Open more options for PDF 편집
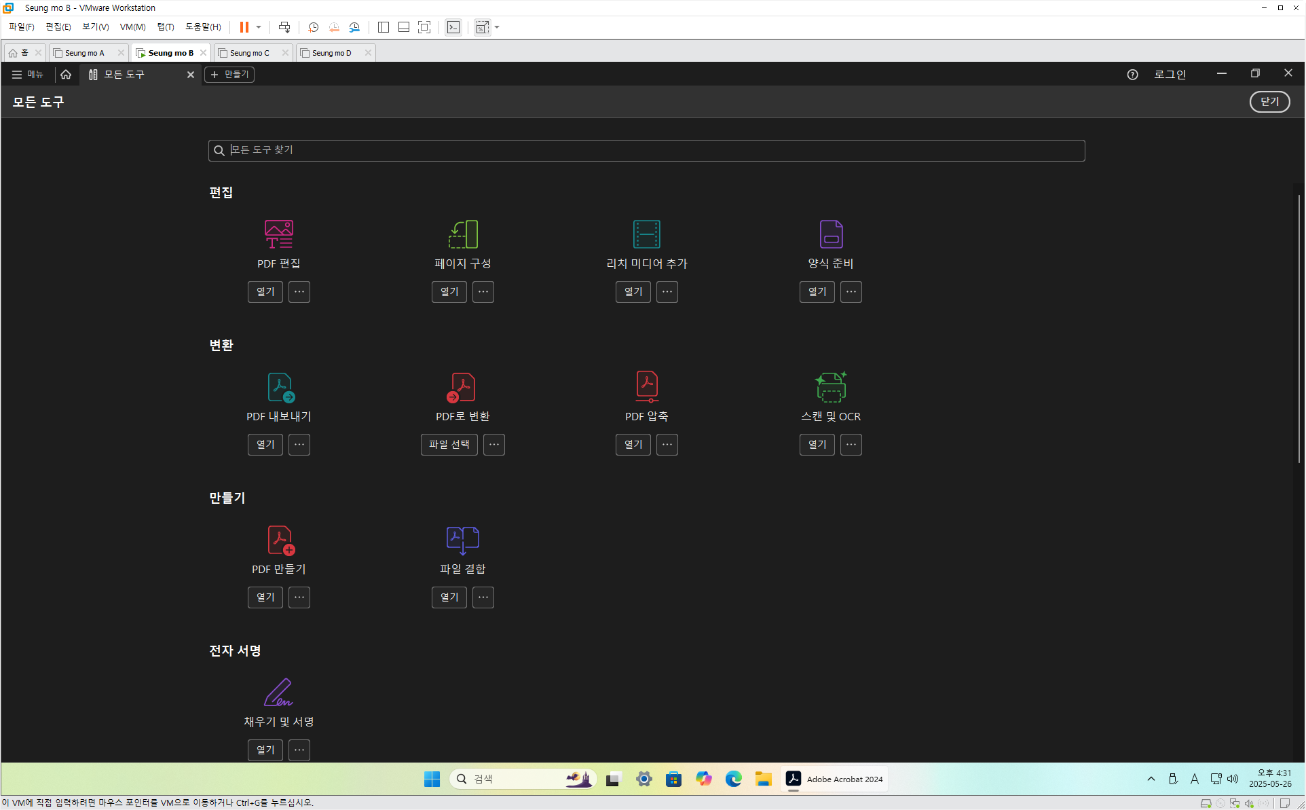 pos(299,292)
